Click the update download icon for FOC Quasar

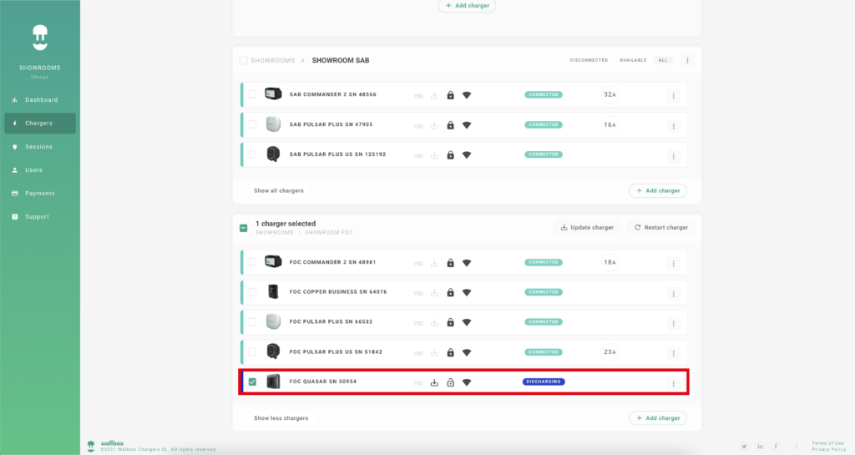pyautogui.click(x=434, y=382)
